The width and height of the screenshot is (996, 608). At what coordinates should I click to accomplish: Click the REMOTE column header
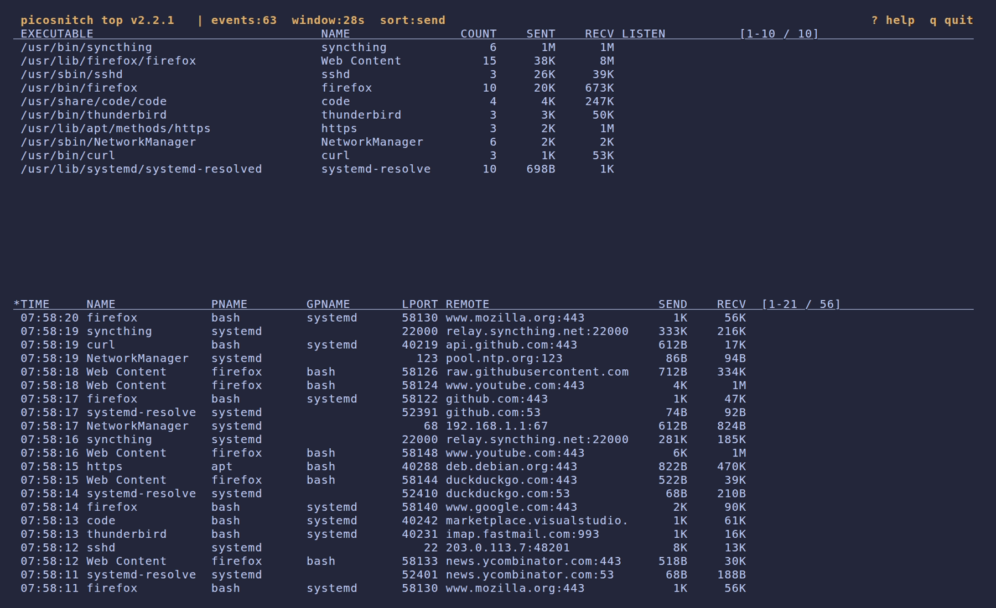coord(468,305)
